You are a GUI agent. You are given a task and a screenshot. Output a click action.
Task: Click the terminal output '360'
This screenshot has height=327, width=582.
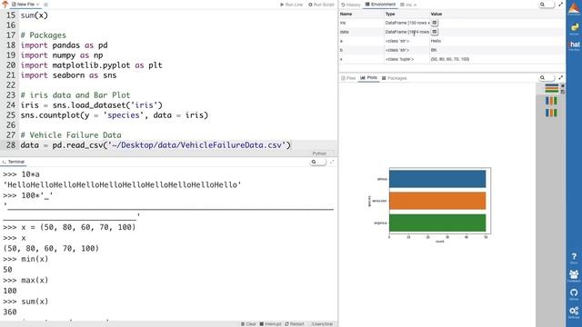click(10, 312)
